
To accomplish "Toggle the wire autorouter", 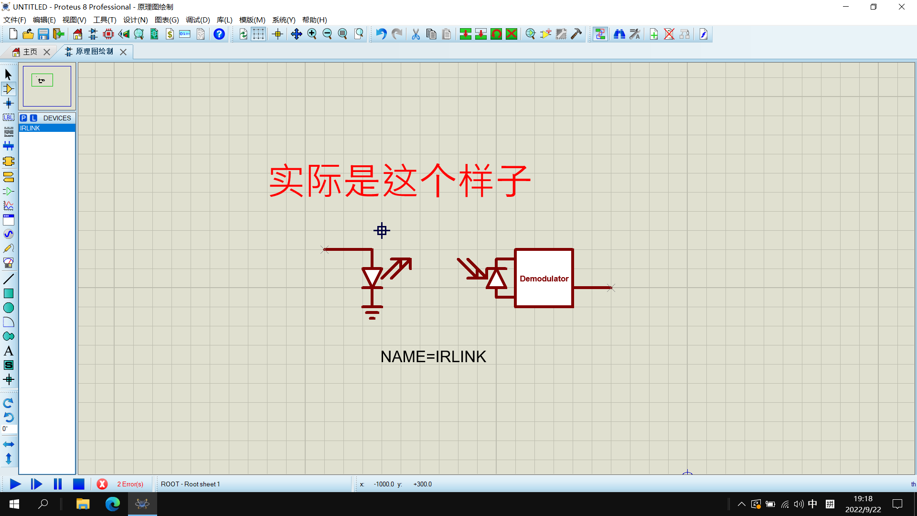I will 600,34.
